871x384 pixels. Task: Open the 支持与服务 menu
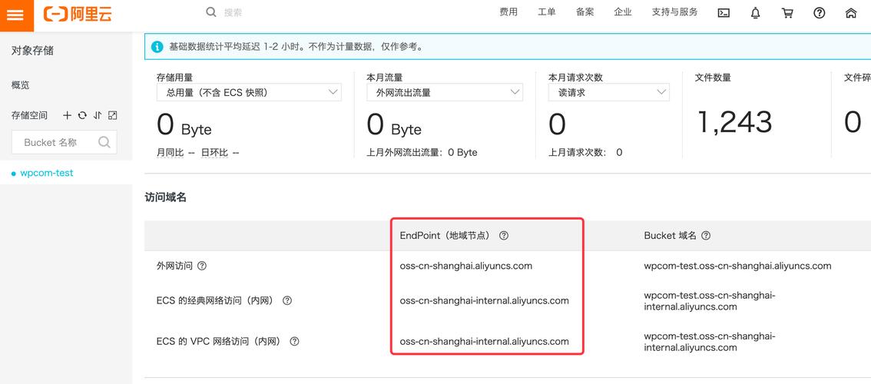click(675, 12)
